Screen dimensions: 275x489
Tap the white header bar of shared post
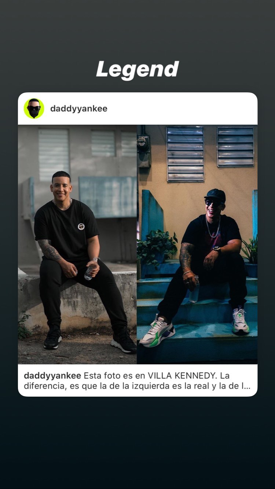137,109
